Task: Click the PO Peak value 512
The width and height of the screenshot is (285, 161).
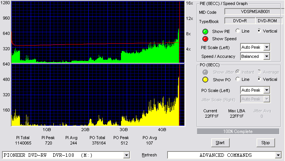Action: [x=124, y=143]
